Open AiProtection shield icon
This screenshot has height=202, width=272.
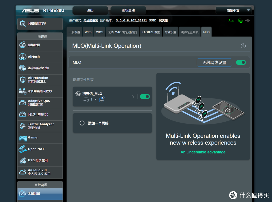[x=23, y=80]
